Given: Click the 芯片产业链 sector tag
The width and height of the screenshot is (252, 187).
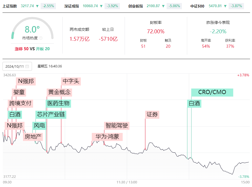Looking at the screenshot, I should click(51, 115).
